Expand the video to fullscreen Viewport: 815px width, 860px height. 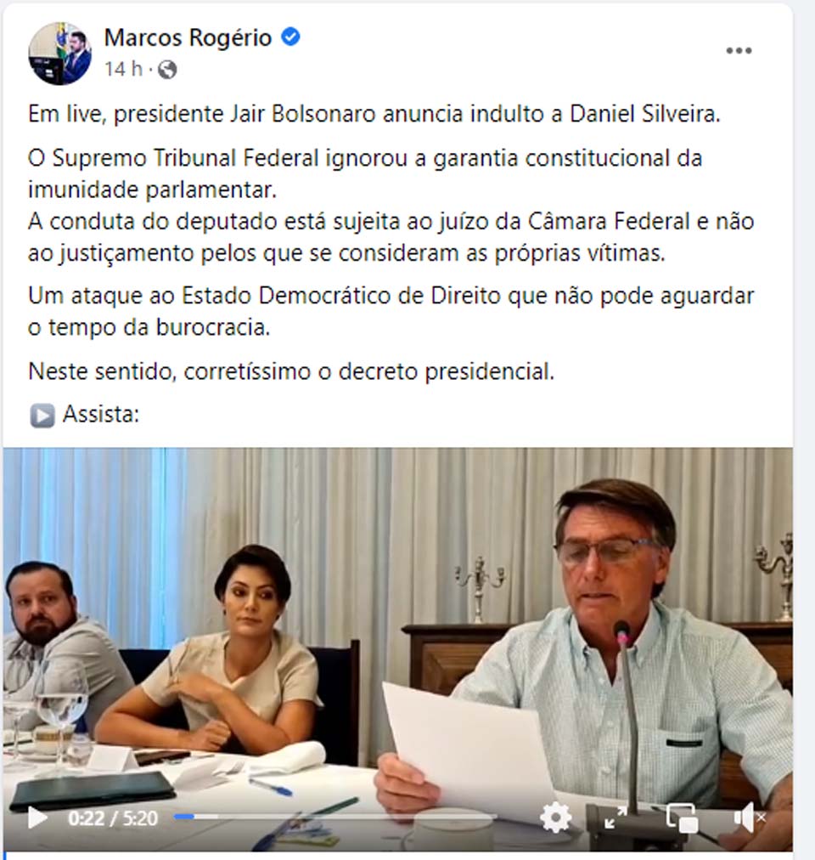(615, 818)
